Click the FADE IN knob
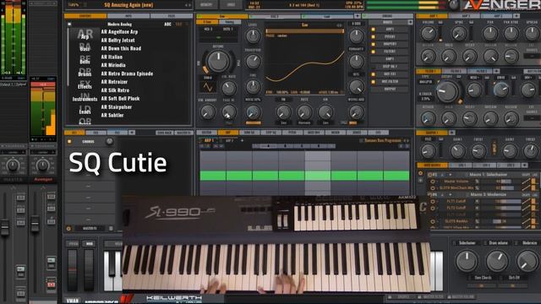 point(228,112)
